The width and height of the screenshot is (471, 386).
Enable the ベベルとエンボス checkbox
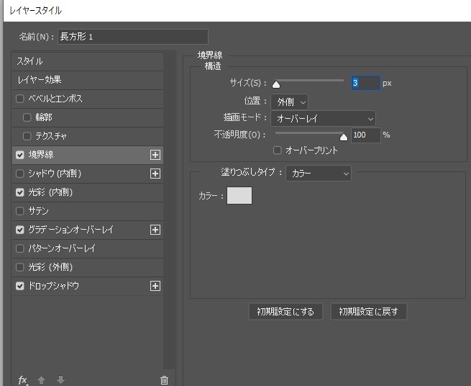(20, 99)
